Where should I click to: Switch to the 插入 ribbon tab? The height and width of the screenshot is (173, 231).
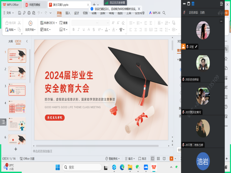[x=68, y=13]
